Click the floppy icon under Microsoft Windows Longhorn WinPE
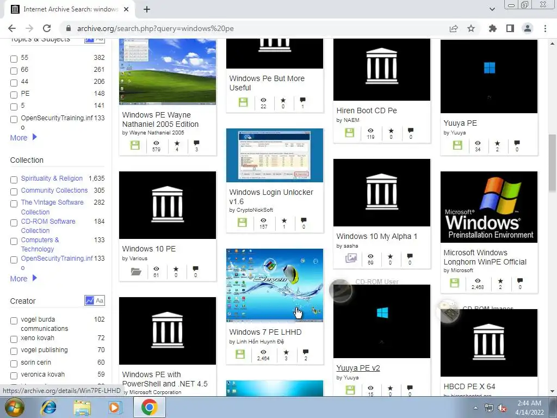Screen dimensions: 557x418 pyautogui.click(x=454, y=283)
